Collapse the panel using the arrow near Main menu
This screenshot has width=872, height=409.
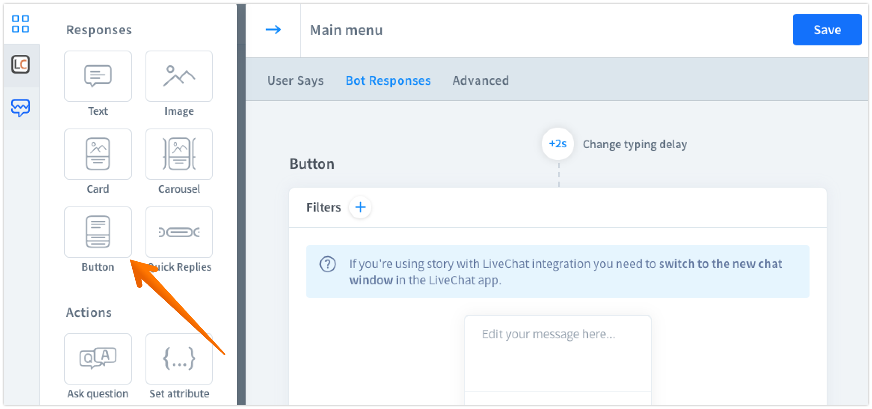click(274, 30)
